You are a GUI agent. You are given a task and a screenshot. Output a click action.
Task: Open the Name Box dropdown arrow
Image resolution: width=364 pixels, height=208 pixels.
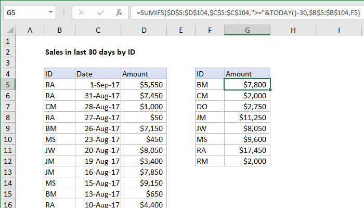click(50, 11)
